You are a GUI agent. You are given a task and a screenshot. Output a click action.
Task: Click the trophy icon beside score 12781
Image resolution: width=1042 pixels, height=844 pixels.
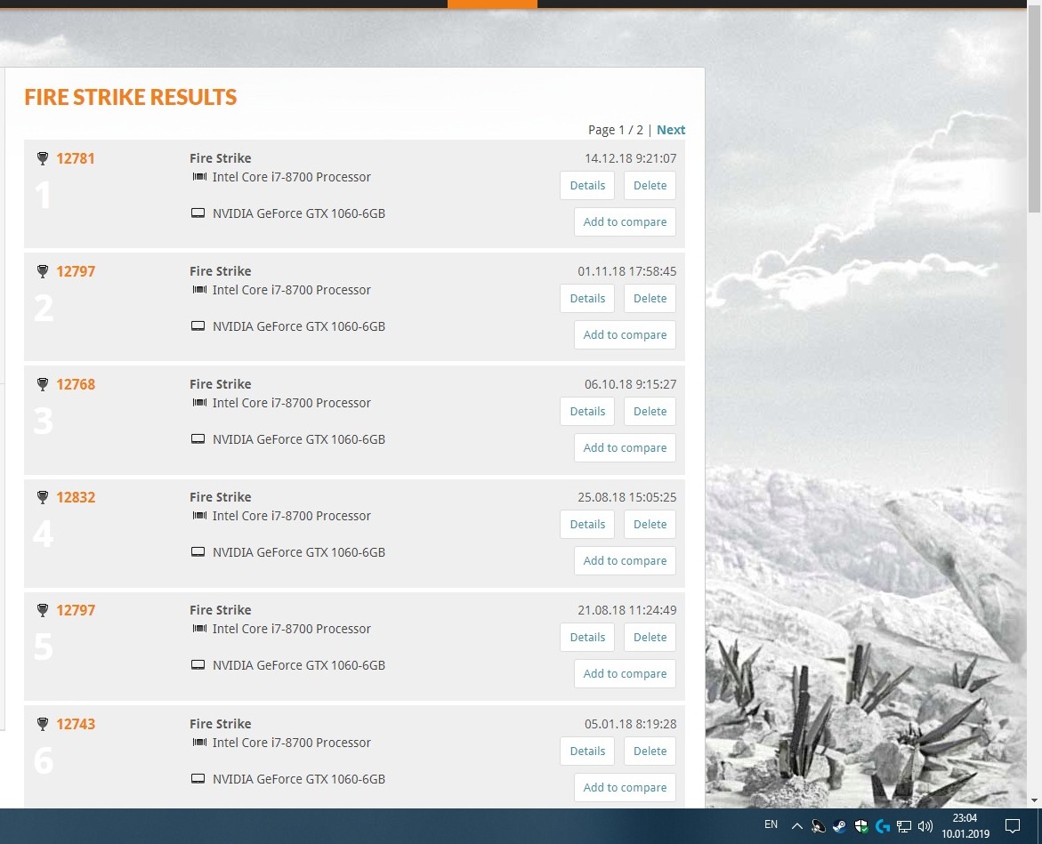click(x=43, y=158)
